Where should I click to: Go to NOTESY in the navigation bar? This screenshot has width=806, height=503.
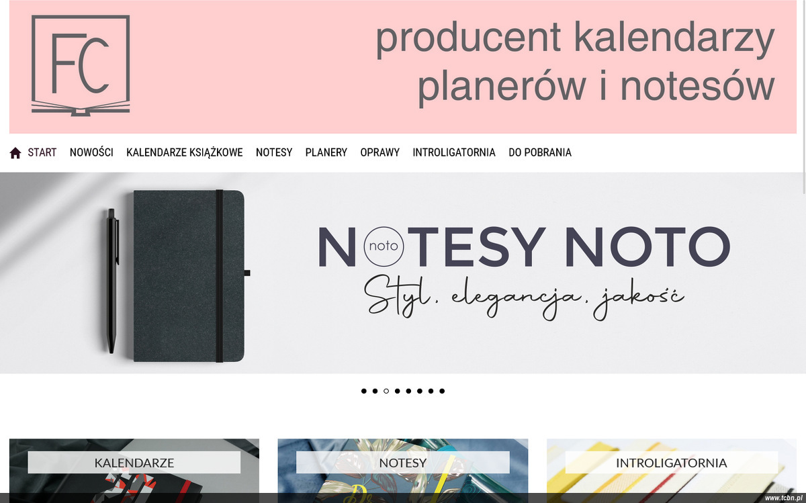(x=274, y=152)
